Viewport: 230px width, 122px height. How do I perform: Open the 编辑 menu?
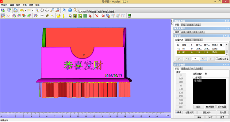point(12,5)
